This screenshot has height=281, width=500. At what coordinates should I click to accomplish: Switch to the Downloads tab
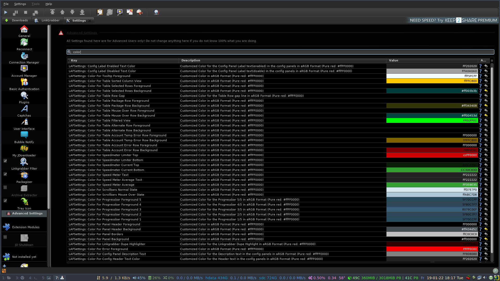point(17,20)
